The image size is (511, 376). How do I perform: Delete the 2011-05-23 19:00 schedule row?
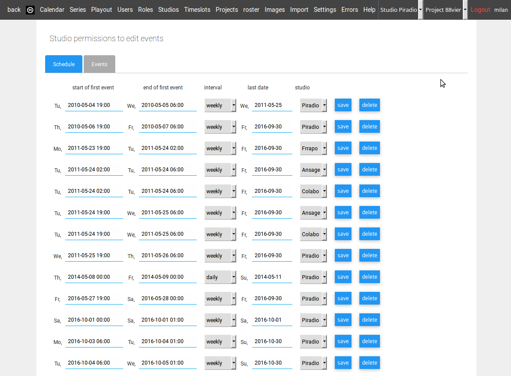click(369, 148)
